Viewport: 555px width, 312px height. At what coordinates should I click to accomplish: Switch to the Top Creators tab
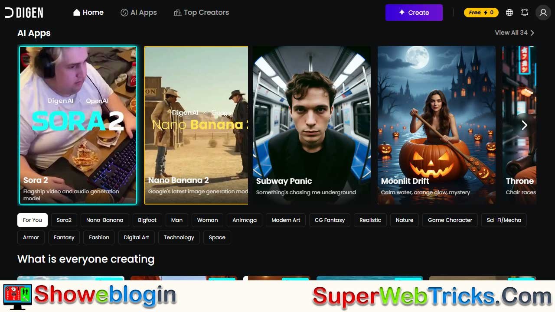pos(202,12)
